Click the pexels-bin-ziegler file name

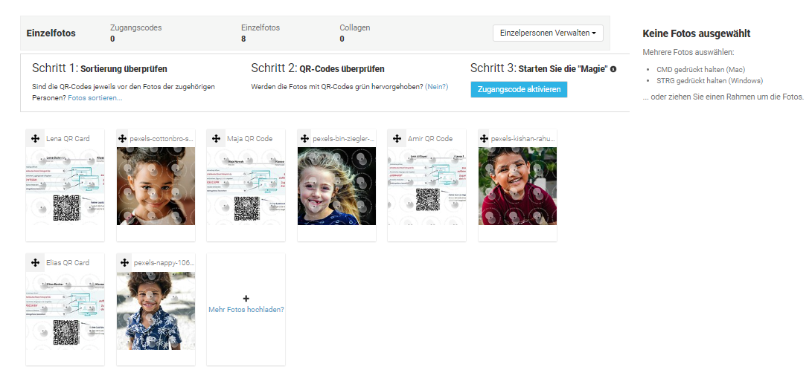coord(342,138)
